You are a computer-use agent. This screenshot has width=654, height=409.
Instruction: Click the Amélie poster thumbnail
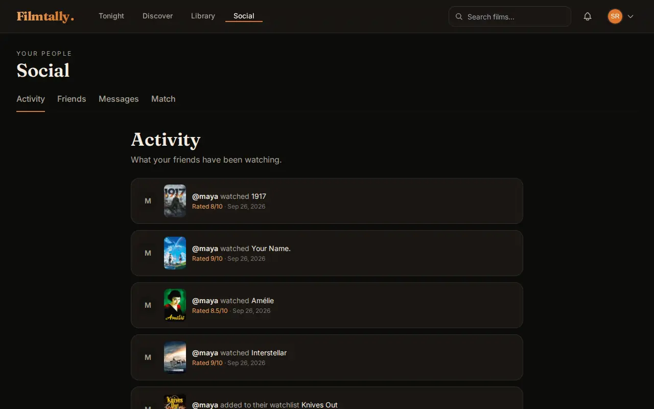[175, 305]
